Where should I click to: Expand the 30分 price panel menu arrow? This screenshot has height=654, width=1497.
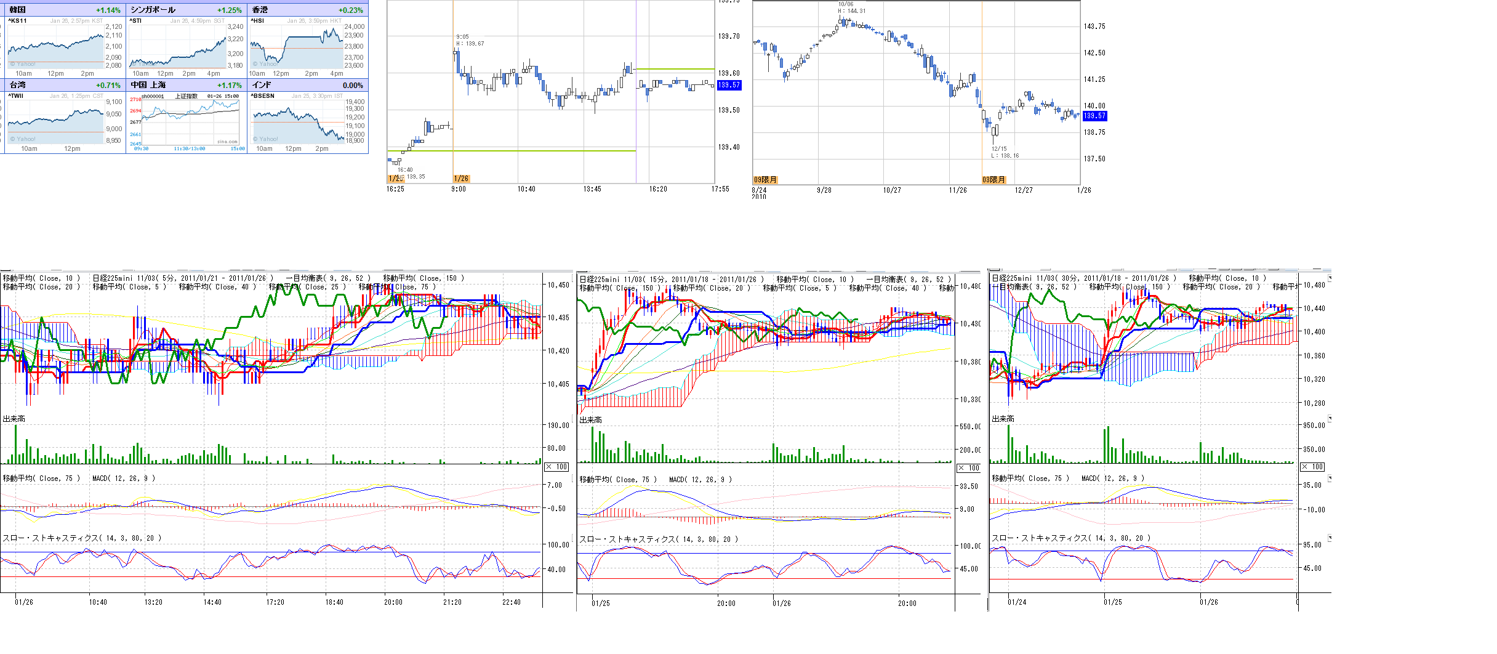point(1330,278)
